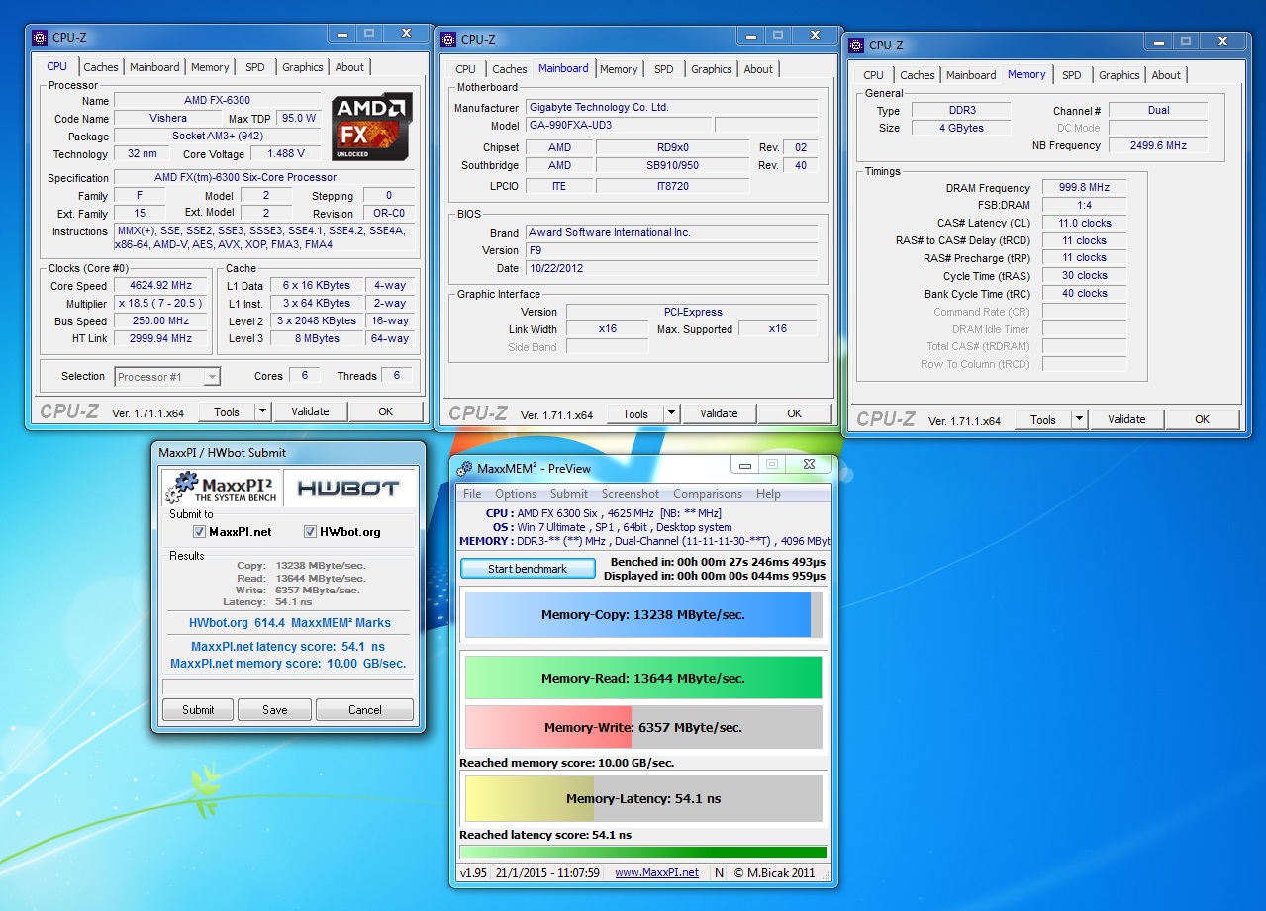Viewport: 1266px width, 911px height.
Task: Click the N indicator in the MaxxMEM status bar
Action: 719,873
